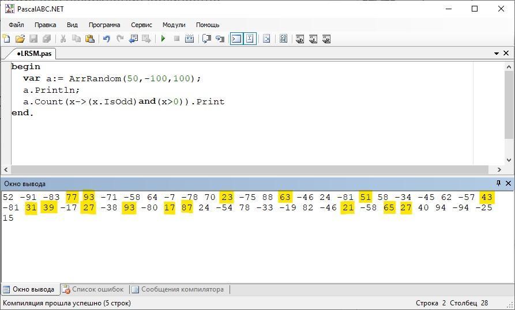Click the 'end.' keyword in editor
Screen dimensions: 515x310
point(22,112)
